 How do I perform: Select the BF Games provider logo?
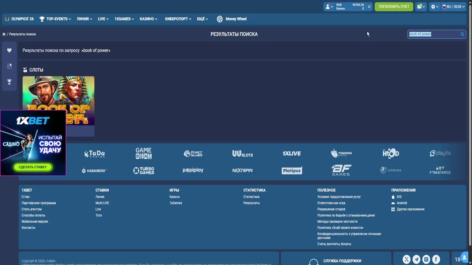[x=341, y=170]
